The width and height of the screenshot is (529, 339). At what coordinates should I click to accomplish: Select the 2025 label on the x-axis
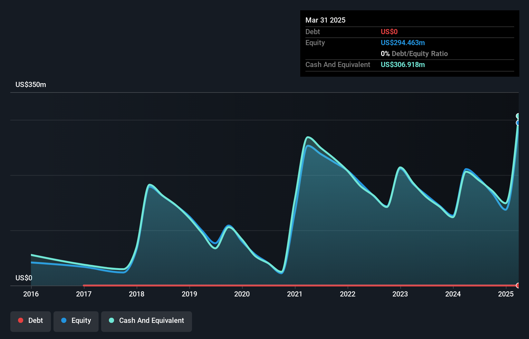click(506, 294)
